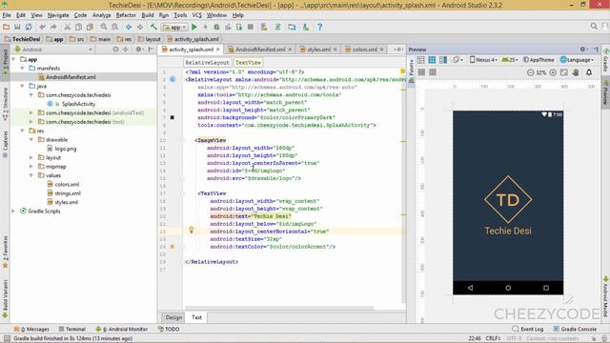This screenshot has width=610, height=343.
Task: Select logo.png in project tree
Action: pyautogui.click(x=61, y=149)
